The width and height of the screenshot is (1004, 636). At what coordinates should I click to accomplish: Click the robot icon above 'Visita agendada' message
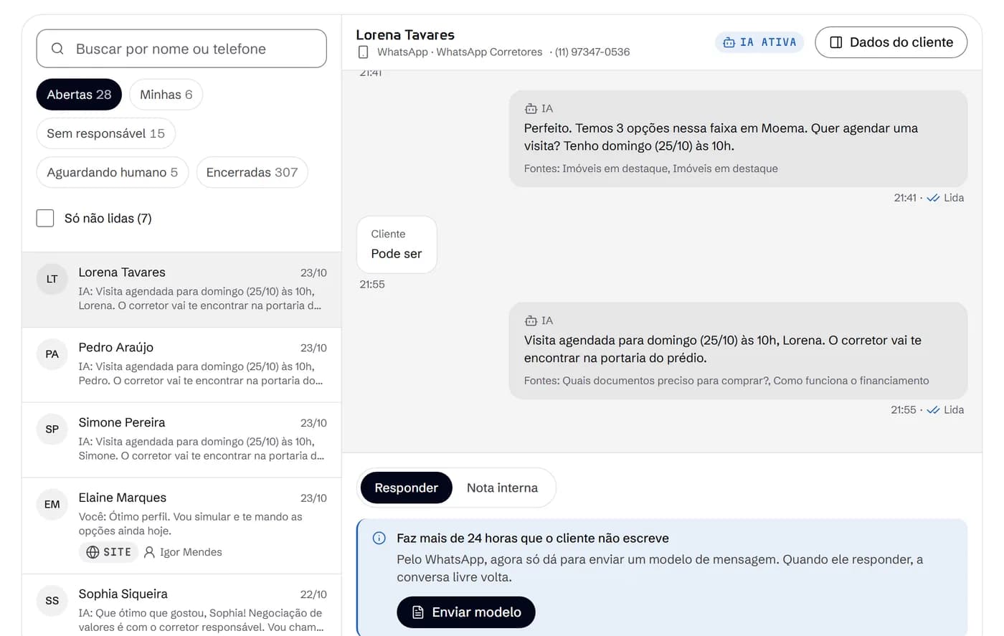pyautogui.click(x=531, y=321)
